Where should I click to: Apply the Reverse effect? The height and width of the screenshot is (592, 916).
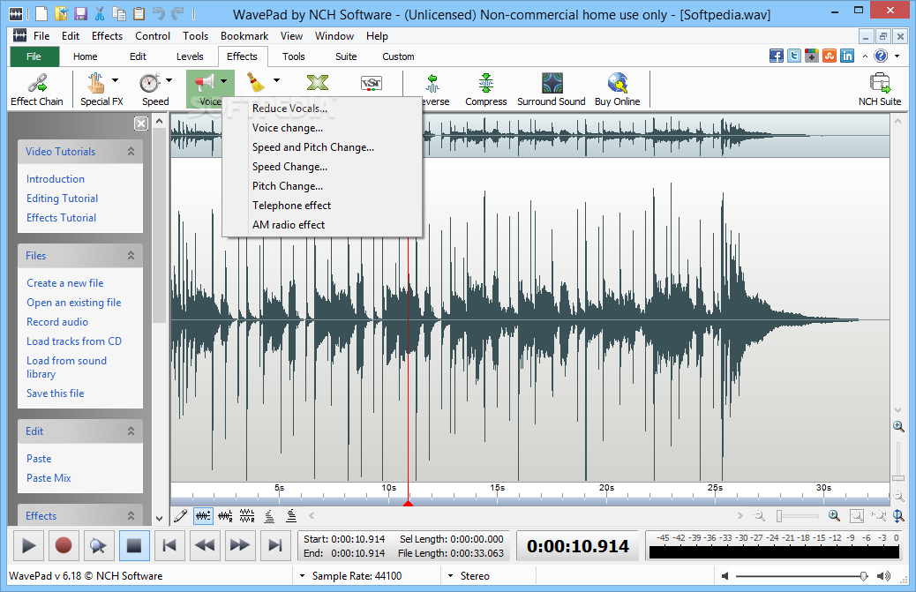pyautogui.click(x=433, y=89)
